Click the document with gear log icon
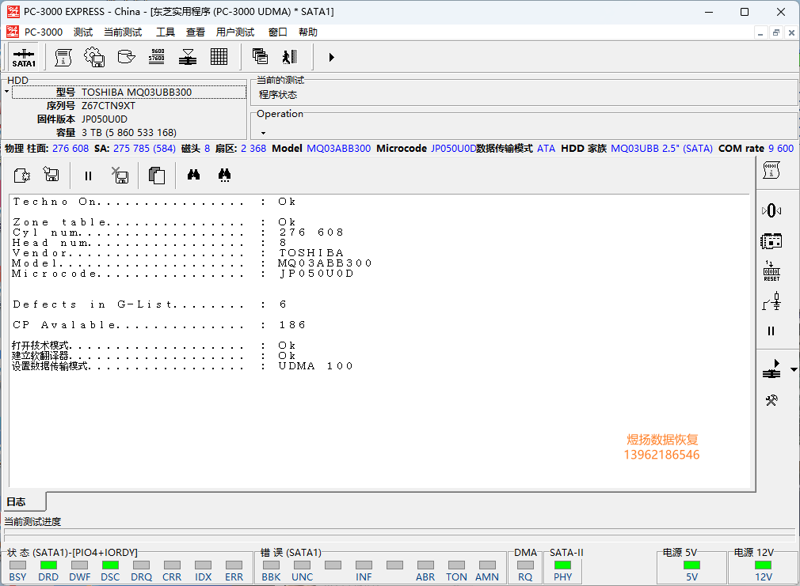Screen dimensions: 800x586 pyautogui.click(x=22, y=176)
